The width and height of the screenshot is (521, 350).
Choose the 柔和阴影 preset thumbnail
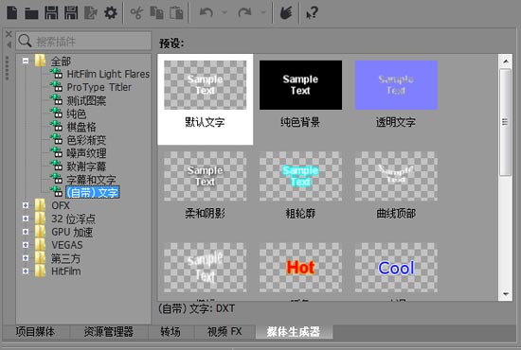(205, 176)
